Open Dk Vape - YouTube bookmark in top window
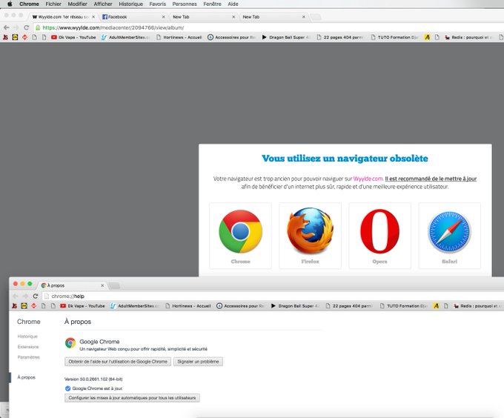Viewport: 504px width, 418px height. (73, 37)
